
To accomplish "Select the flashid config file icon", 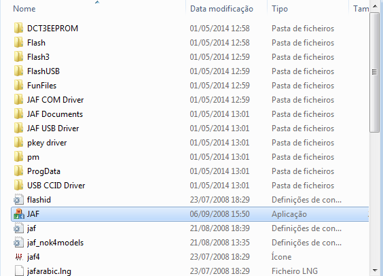I will tap(18, 199).
